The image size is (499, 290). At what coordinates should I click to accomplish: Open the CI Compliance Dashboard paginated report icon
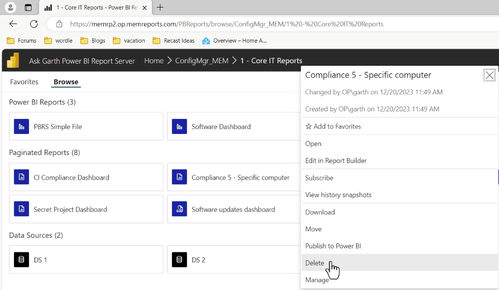click(x=22, y=177)
